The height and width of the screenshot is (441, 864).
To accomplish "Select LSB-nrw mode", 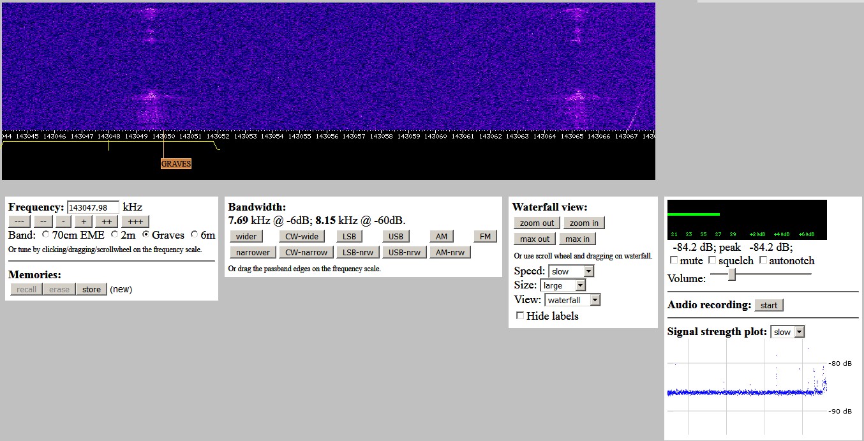I will [358, 252].
